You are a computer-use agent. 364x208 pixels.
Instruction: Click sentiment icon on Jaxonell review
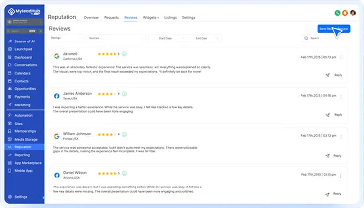click(x=124, y=54)
